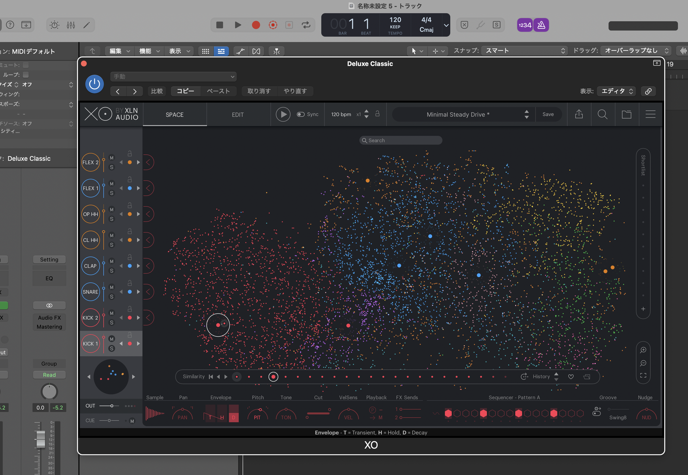Viewport: 688px width, 475px height.
Task: Toggle the Sync switch
Action: click(301, 115)
